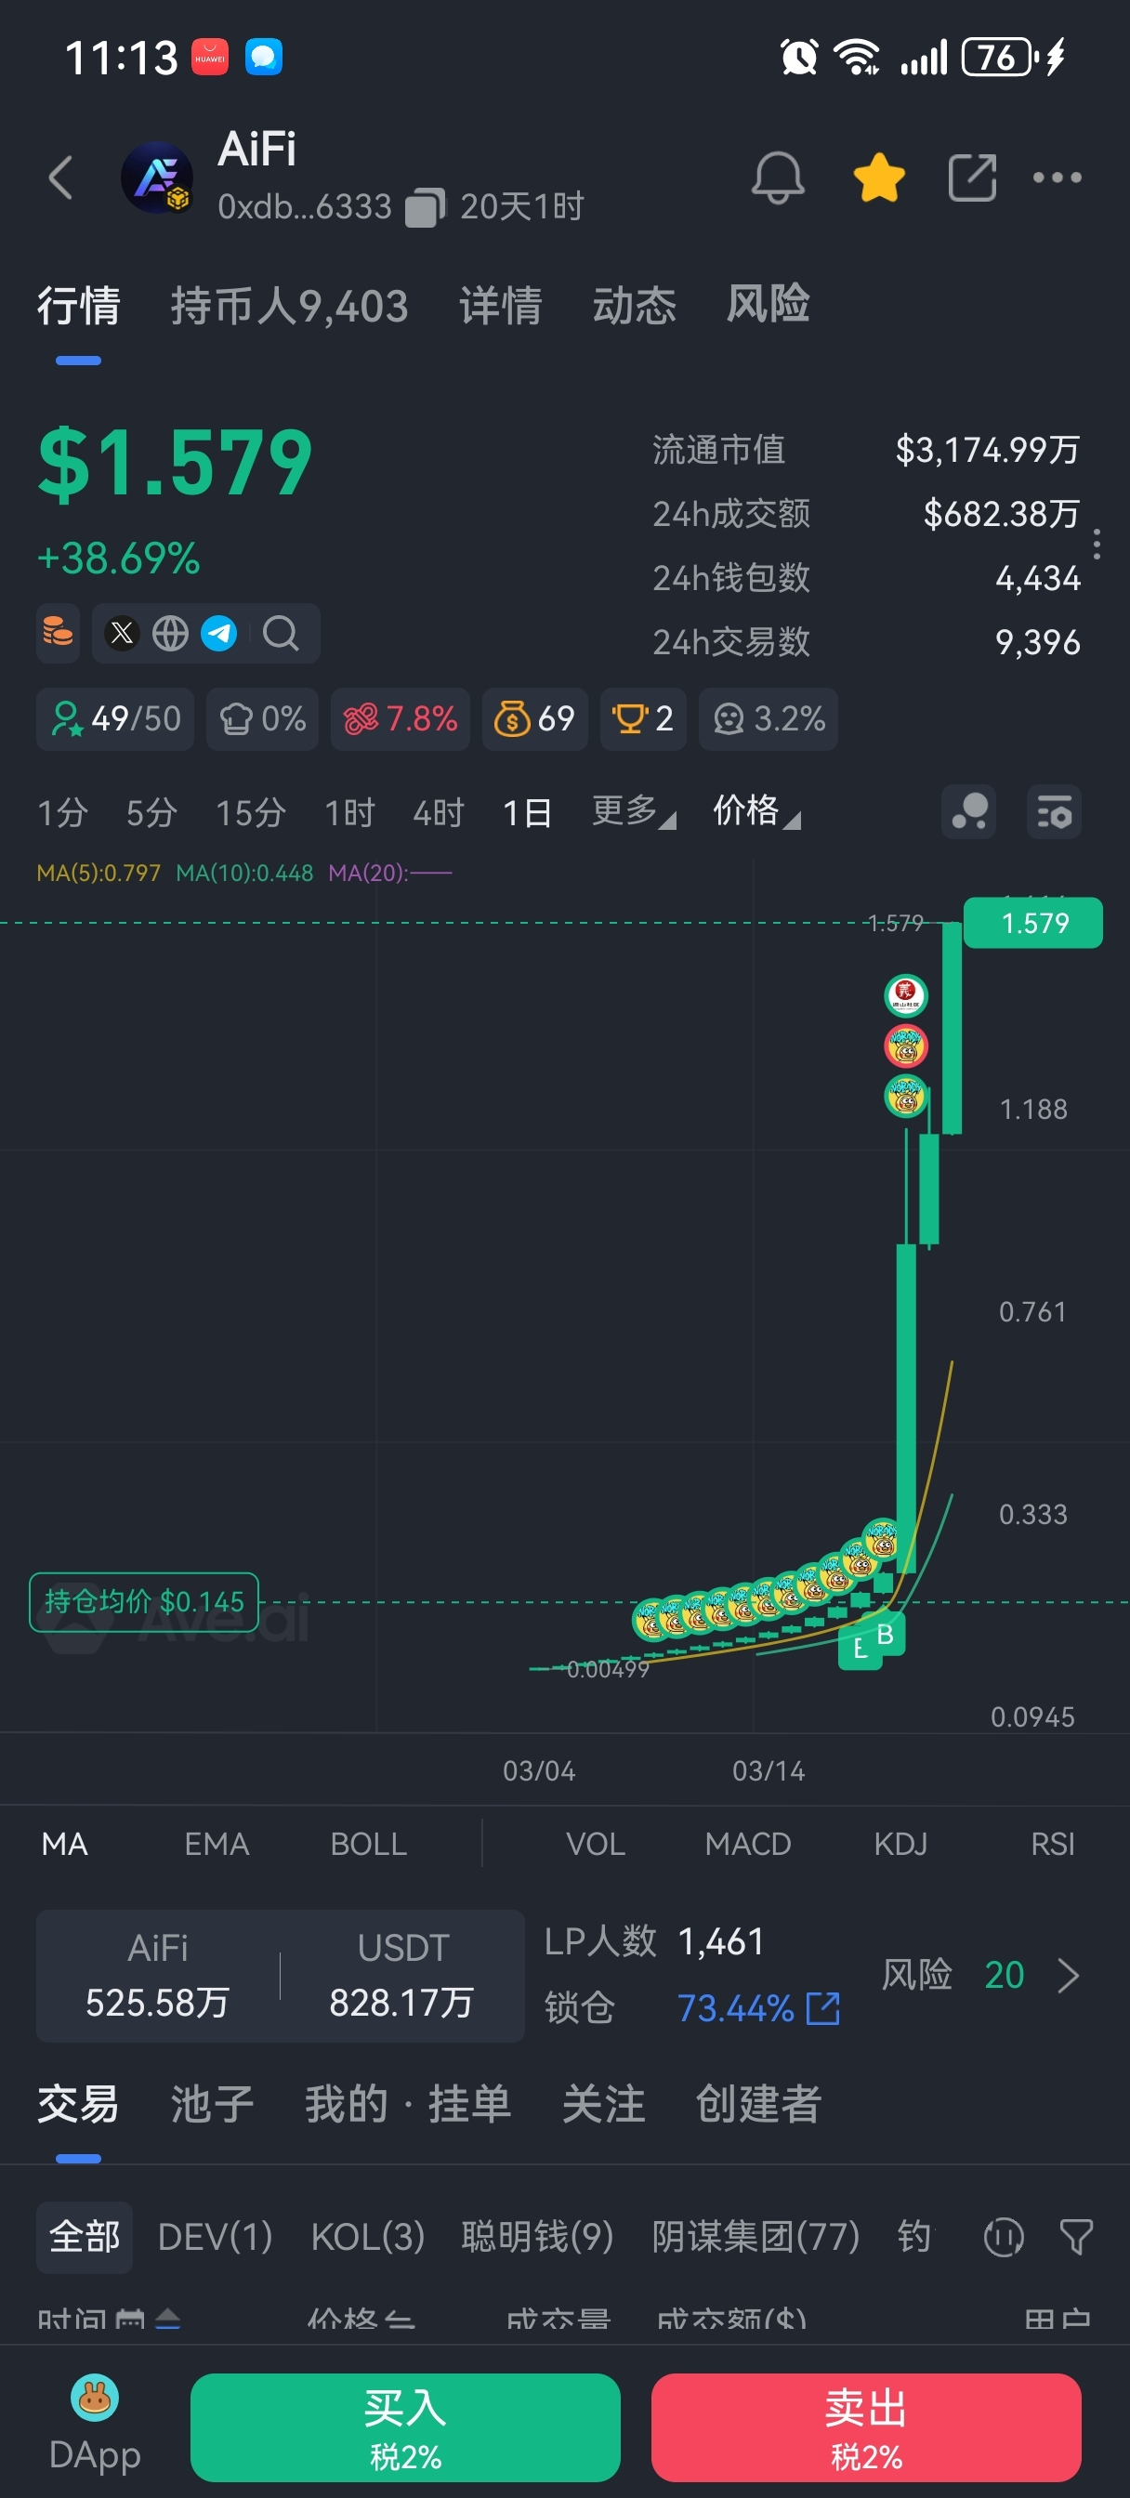Open the 风险 tab

(769, 306)
